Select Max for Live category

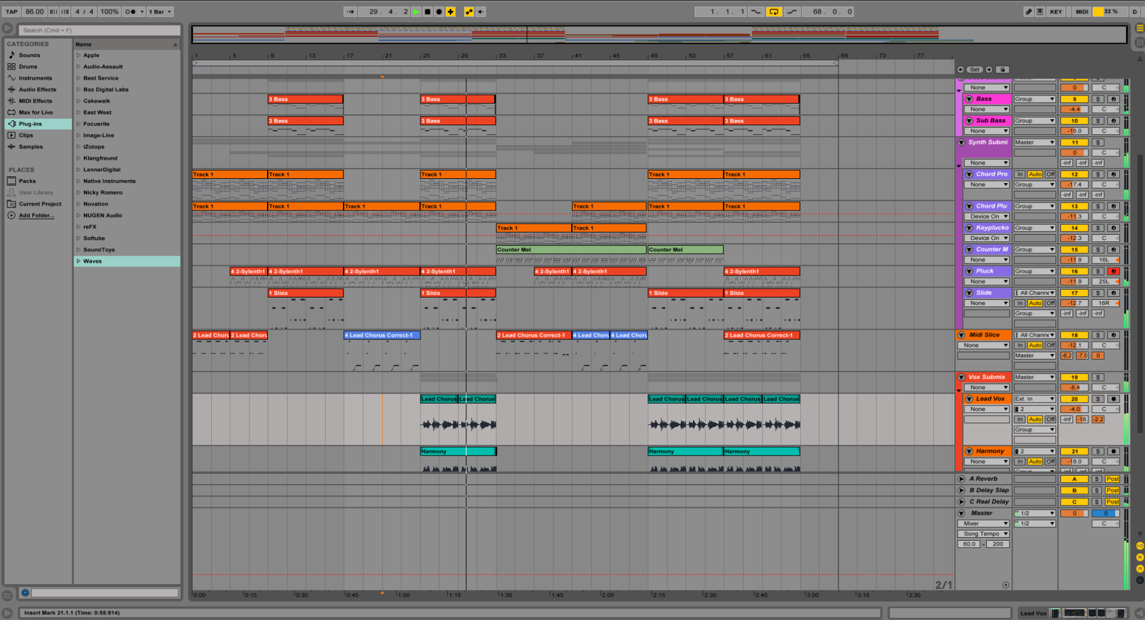35,112
